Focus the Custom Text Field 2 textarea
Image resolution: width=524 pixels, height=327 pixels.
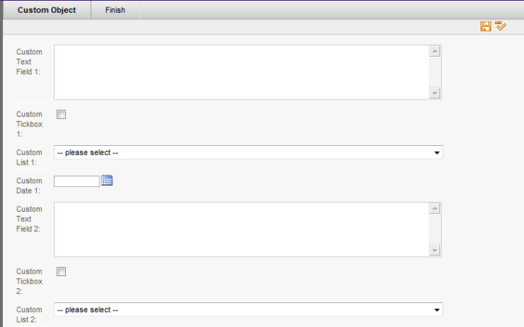[x=242, y=230]
